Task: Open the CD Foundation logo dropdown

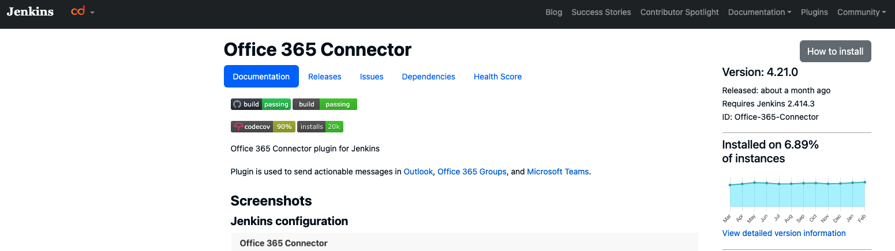Action: [x=83, y=12]
